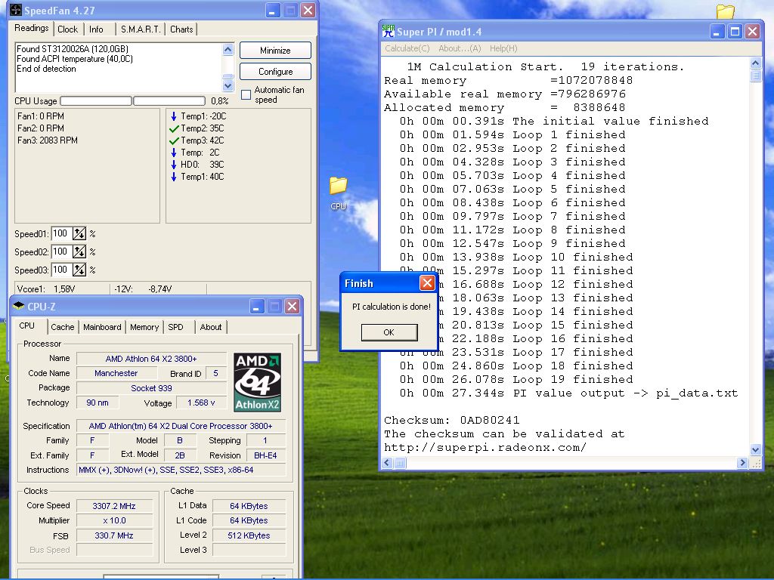Open the About tab in CPU-Z

pyautogui.click(x=211, y=327)
